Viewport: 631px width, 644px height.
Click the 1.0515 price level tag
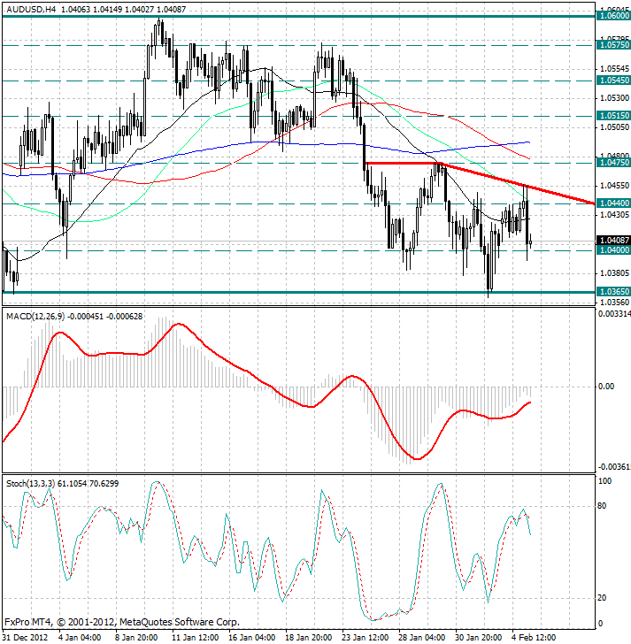(612, 115)
